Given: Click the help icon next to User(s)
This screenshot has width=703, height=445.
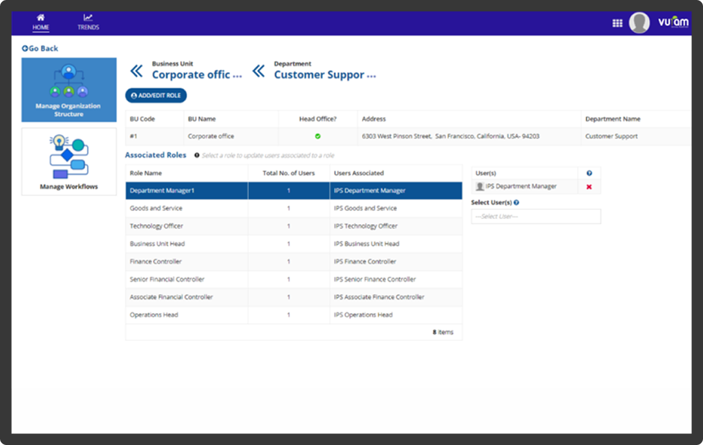Looking at the screenshot, I should (590, 173).
